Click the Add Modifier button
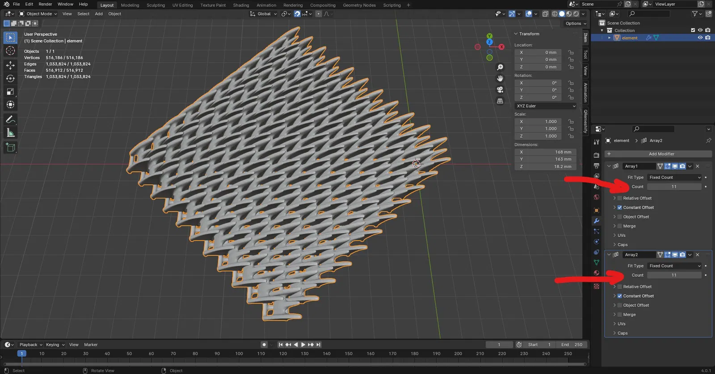Viewport: 715px width, 374px height. pos(661,154)
